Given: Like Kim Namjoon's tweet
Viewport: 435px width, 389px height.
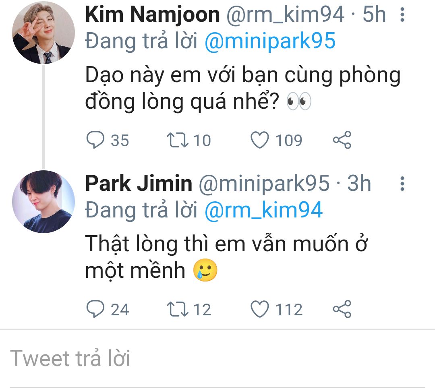Looking at the screenshot, I should coord(260,140).
